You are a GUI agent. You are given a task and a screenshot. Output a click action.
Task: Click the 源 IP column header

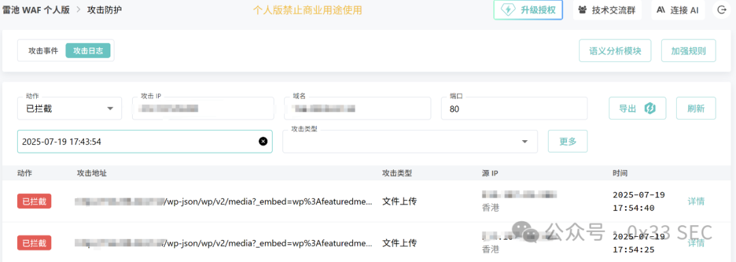[489, 173]
